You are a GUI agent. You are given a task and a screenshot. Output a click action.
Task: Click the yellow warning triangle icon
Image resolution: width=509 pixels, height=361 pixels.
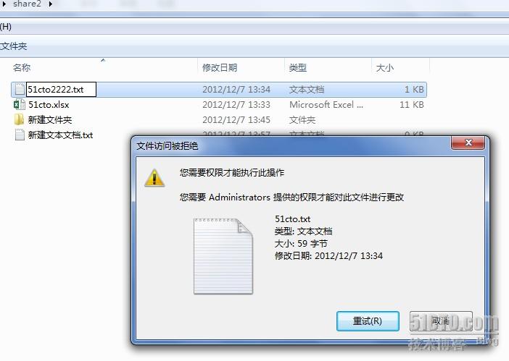[154, 178]
